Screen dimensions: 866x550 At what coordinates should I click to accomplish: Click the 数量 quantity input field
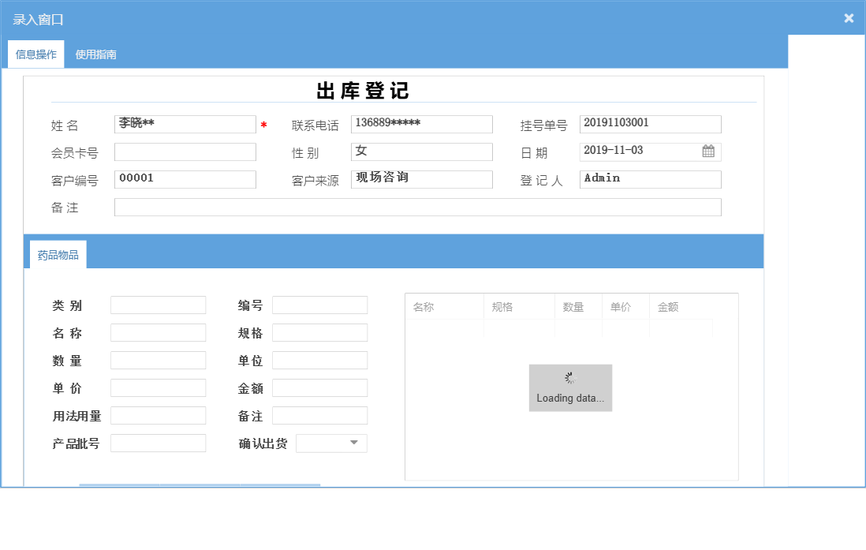pos(158,360)
